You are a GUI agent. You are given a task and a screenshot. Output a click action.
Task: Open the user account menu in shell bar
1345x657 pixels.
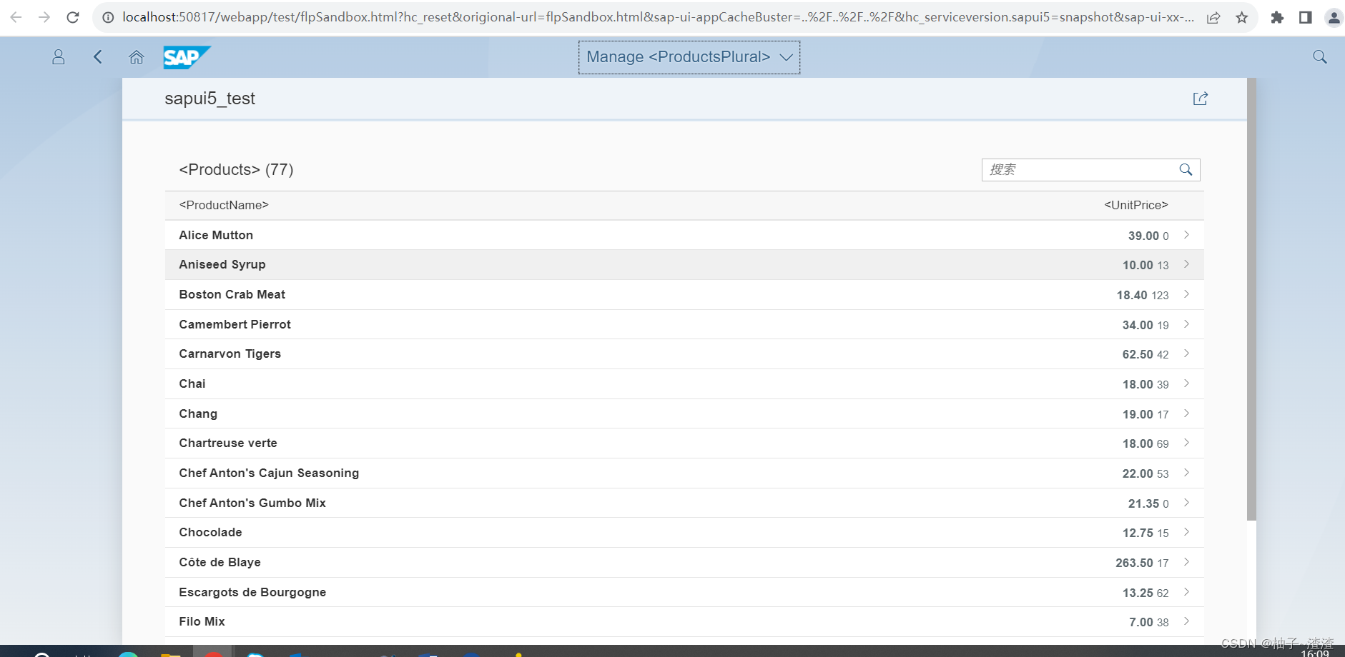pos(58,57)
